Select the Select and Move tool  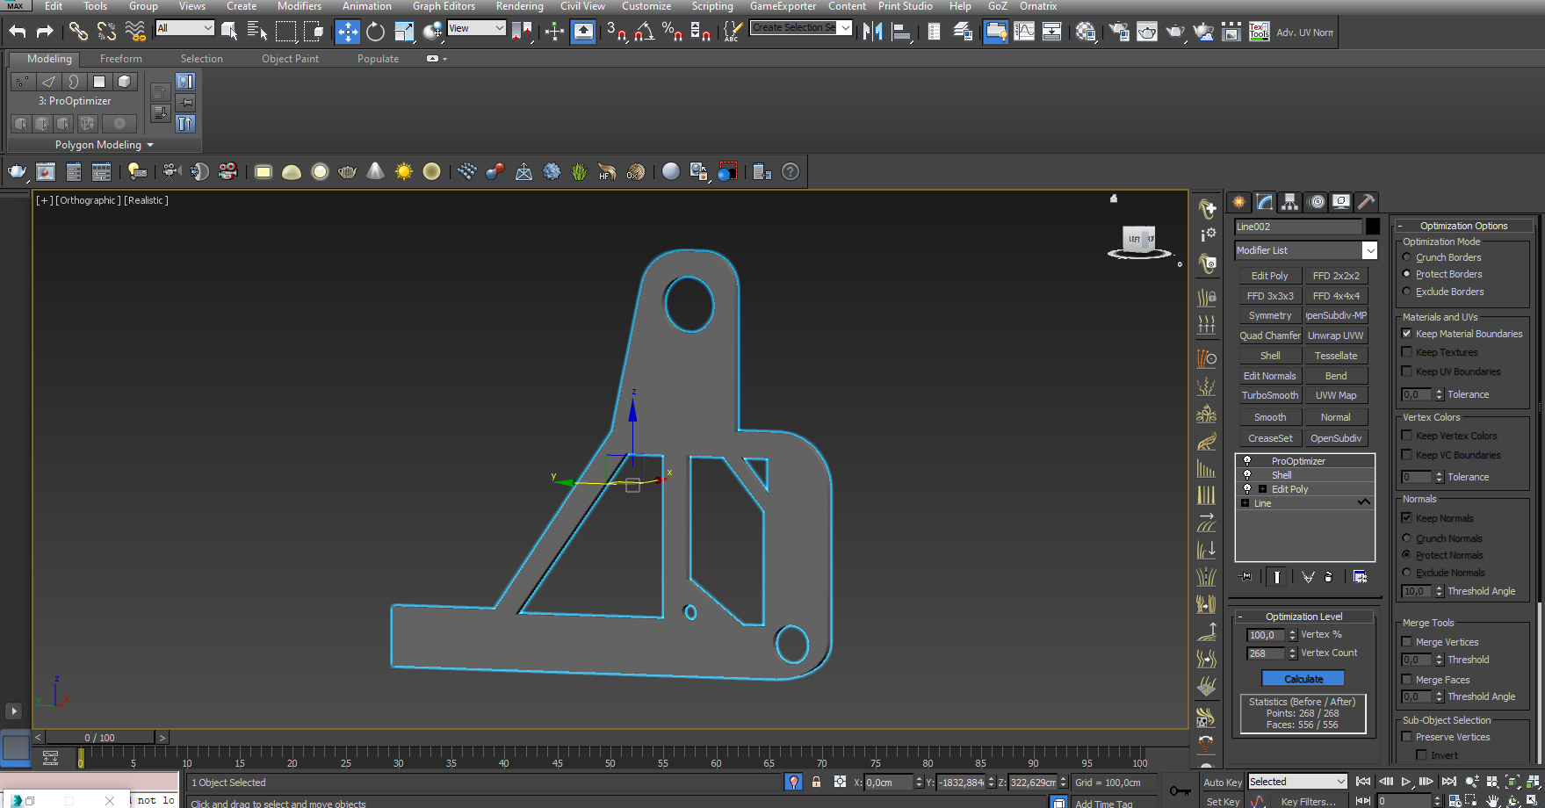[348, 32]
